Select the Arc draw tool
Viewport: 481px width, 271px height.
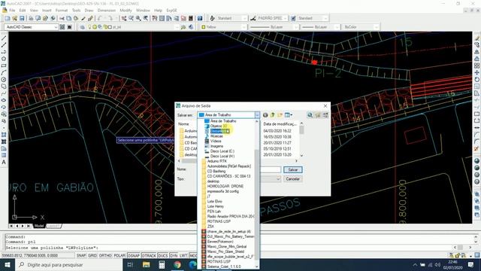click(4, 72)
